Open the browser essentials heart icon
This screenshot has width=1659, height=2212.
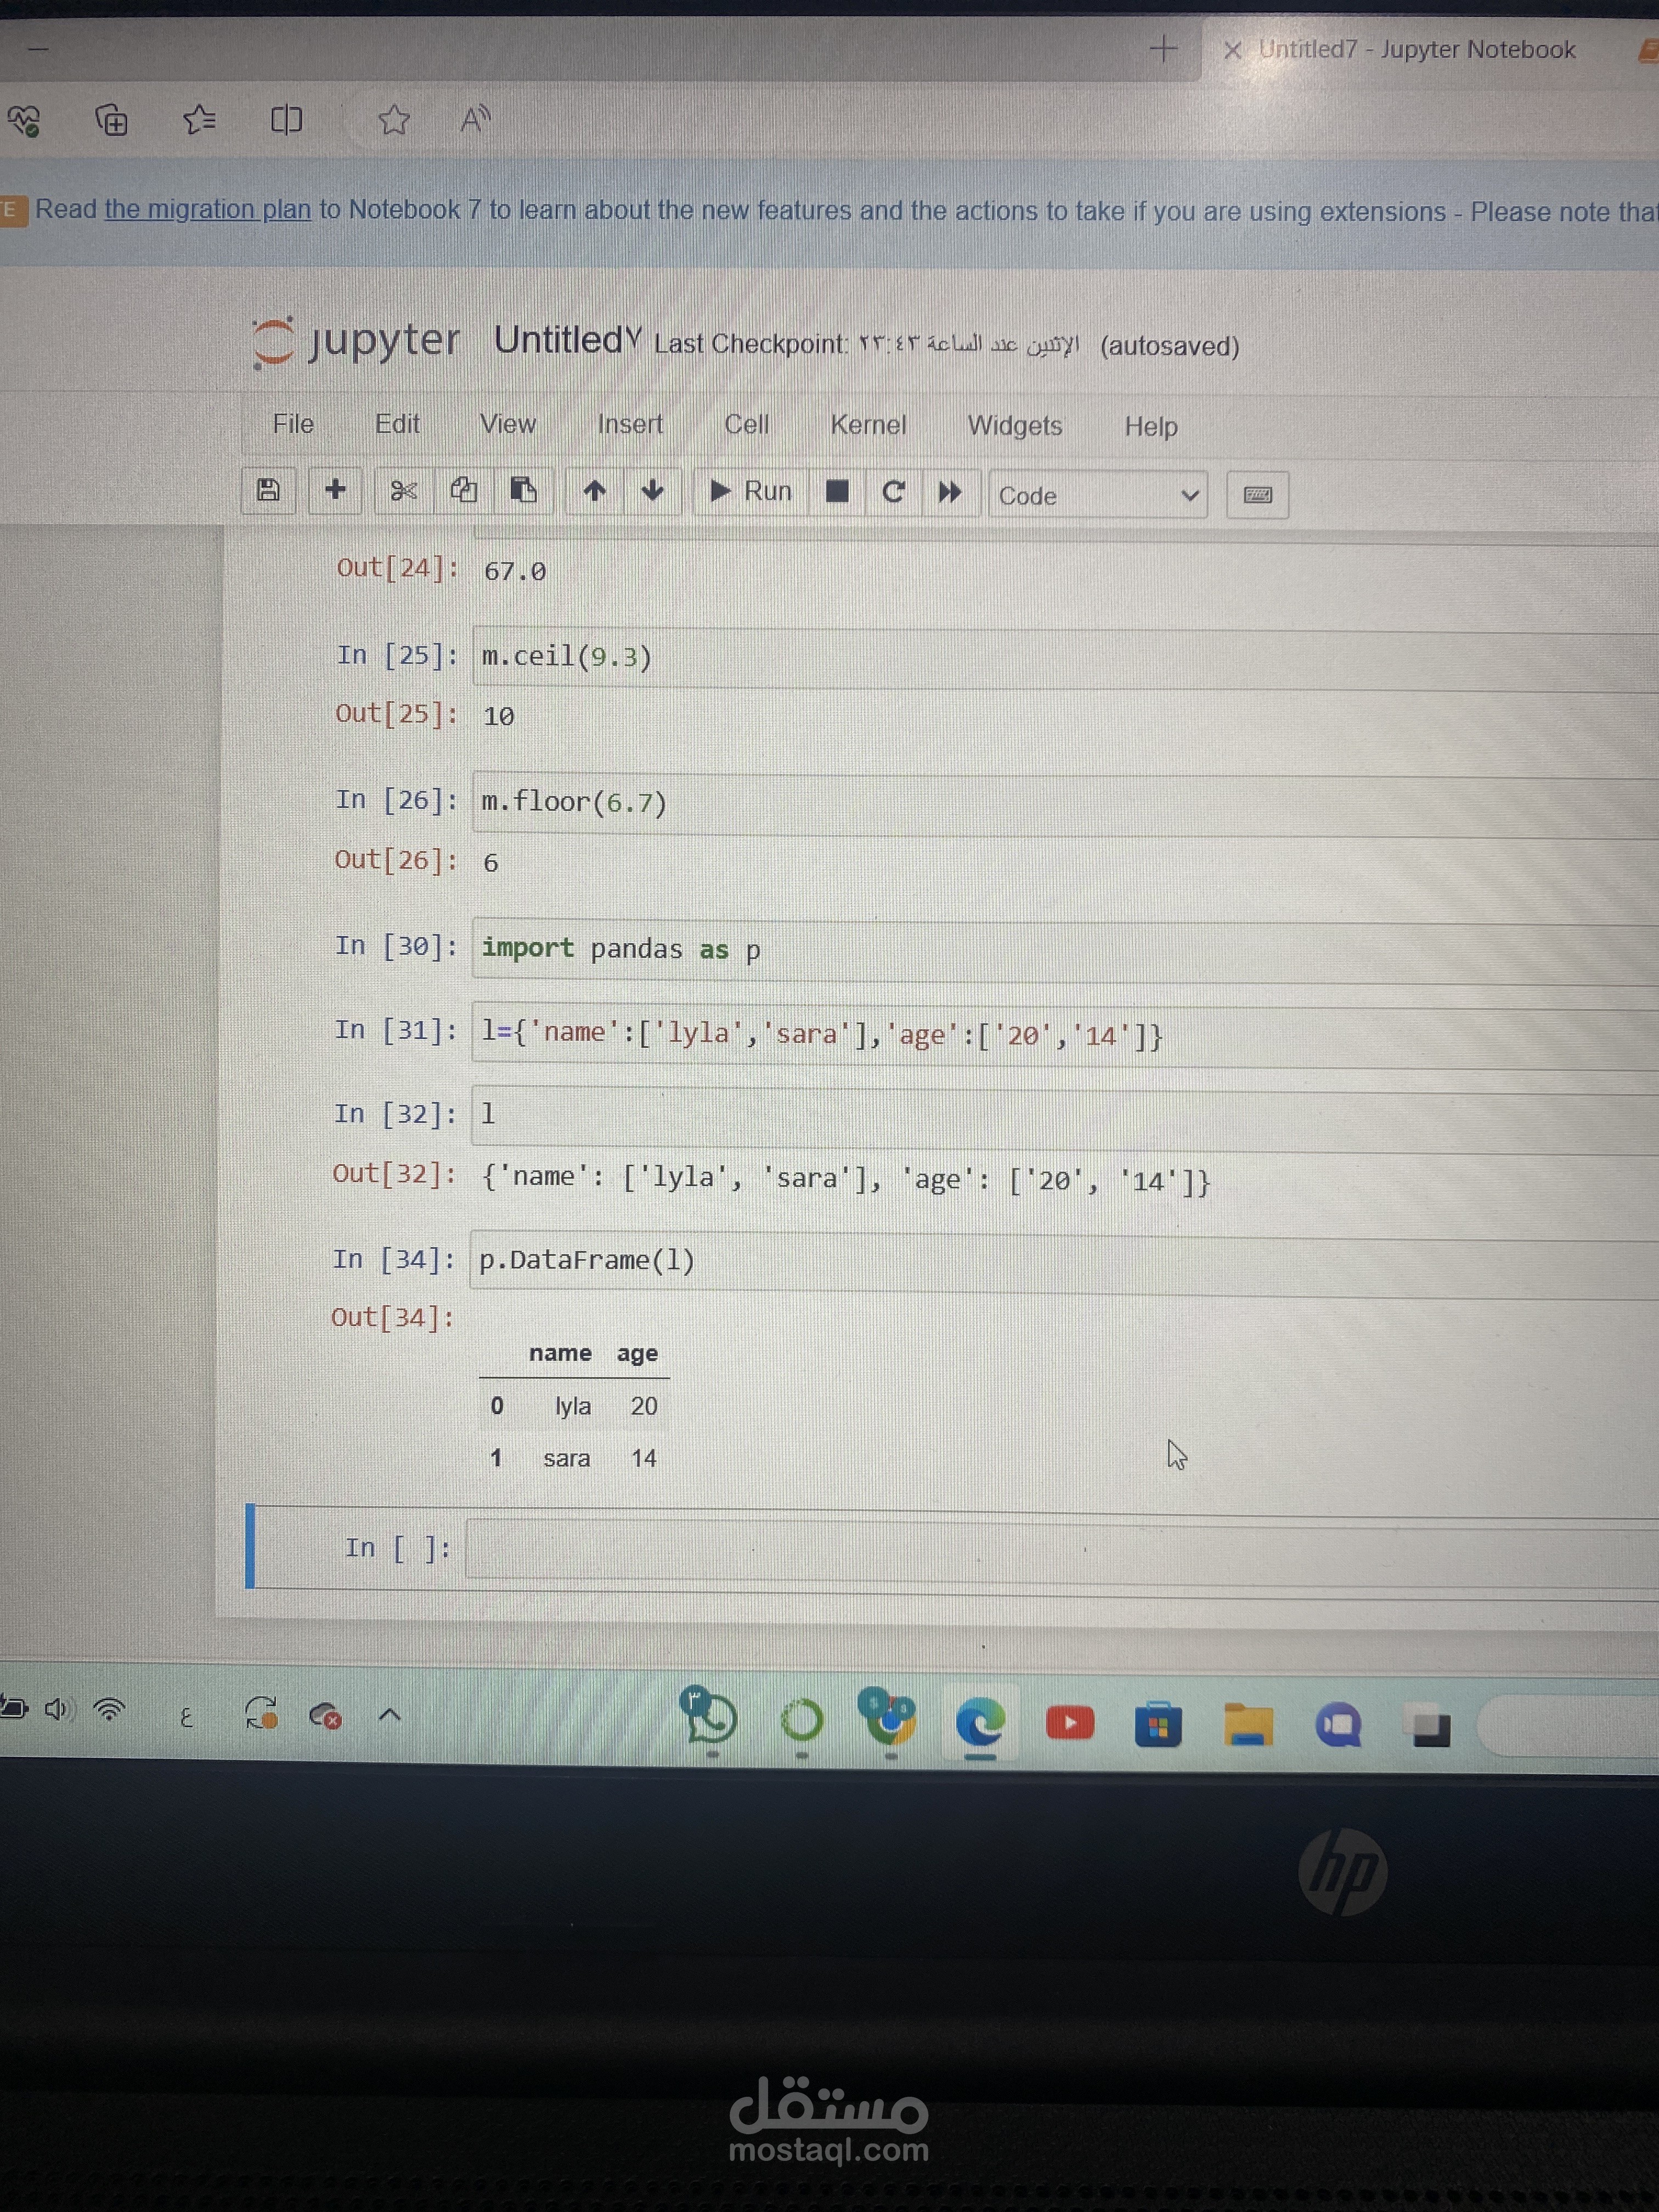24,122
